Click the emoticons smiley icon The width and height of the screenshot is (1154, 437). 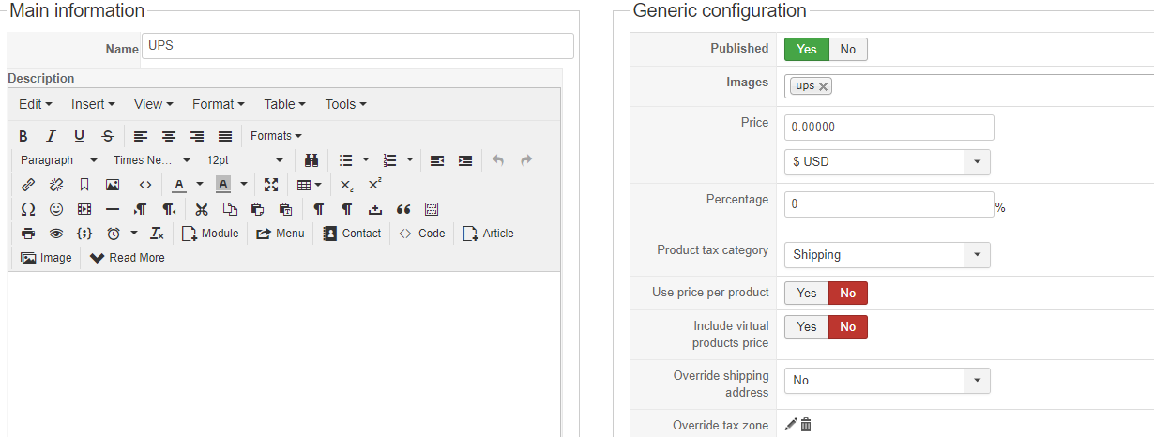[56, 209]
